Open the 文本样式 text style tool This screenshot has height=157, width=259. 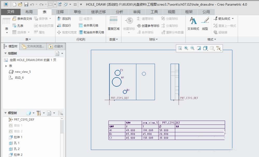[194, 23]
